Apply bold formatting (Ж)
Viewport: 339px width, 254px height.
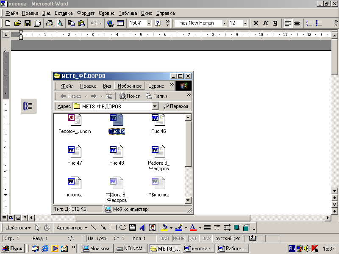(256, 23)
